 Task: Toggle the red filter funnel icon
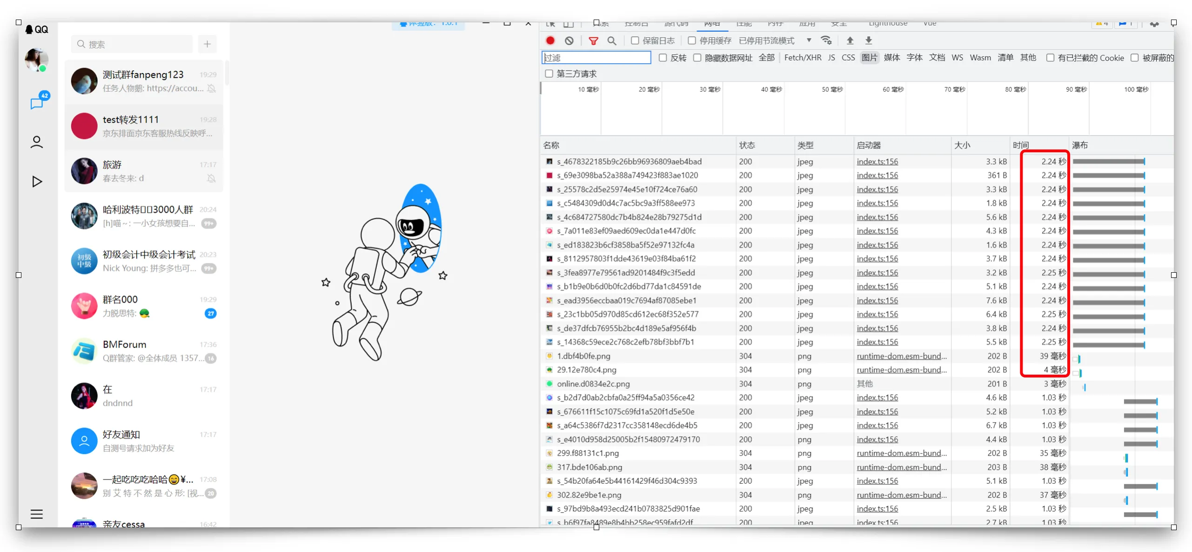(x=593, y=40)
